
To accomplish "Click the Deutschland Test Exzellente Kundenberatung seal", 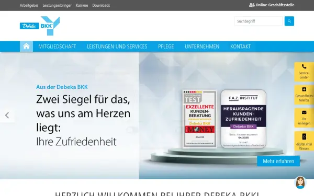I will 200,119.
